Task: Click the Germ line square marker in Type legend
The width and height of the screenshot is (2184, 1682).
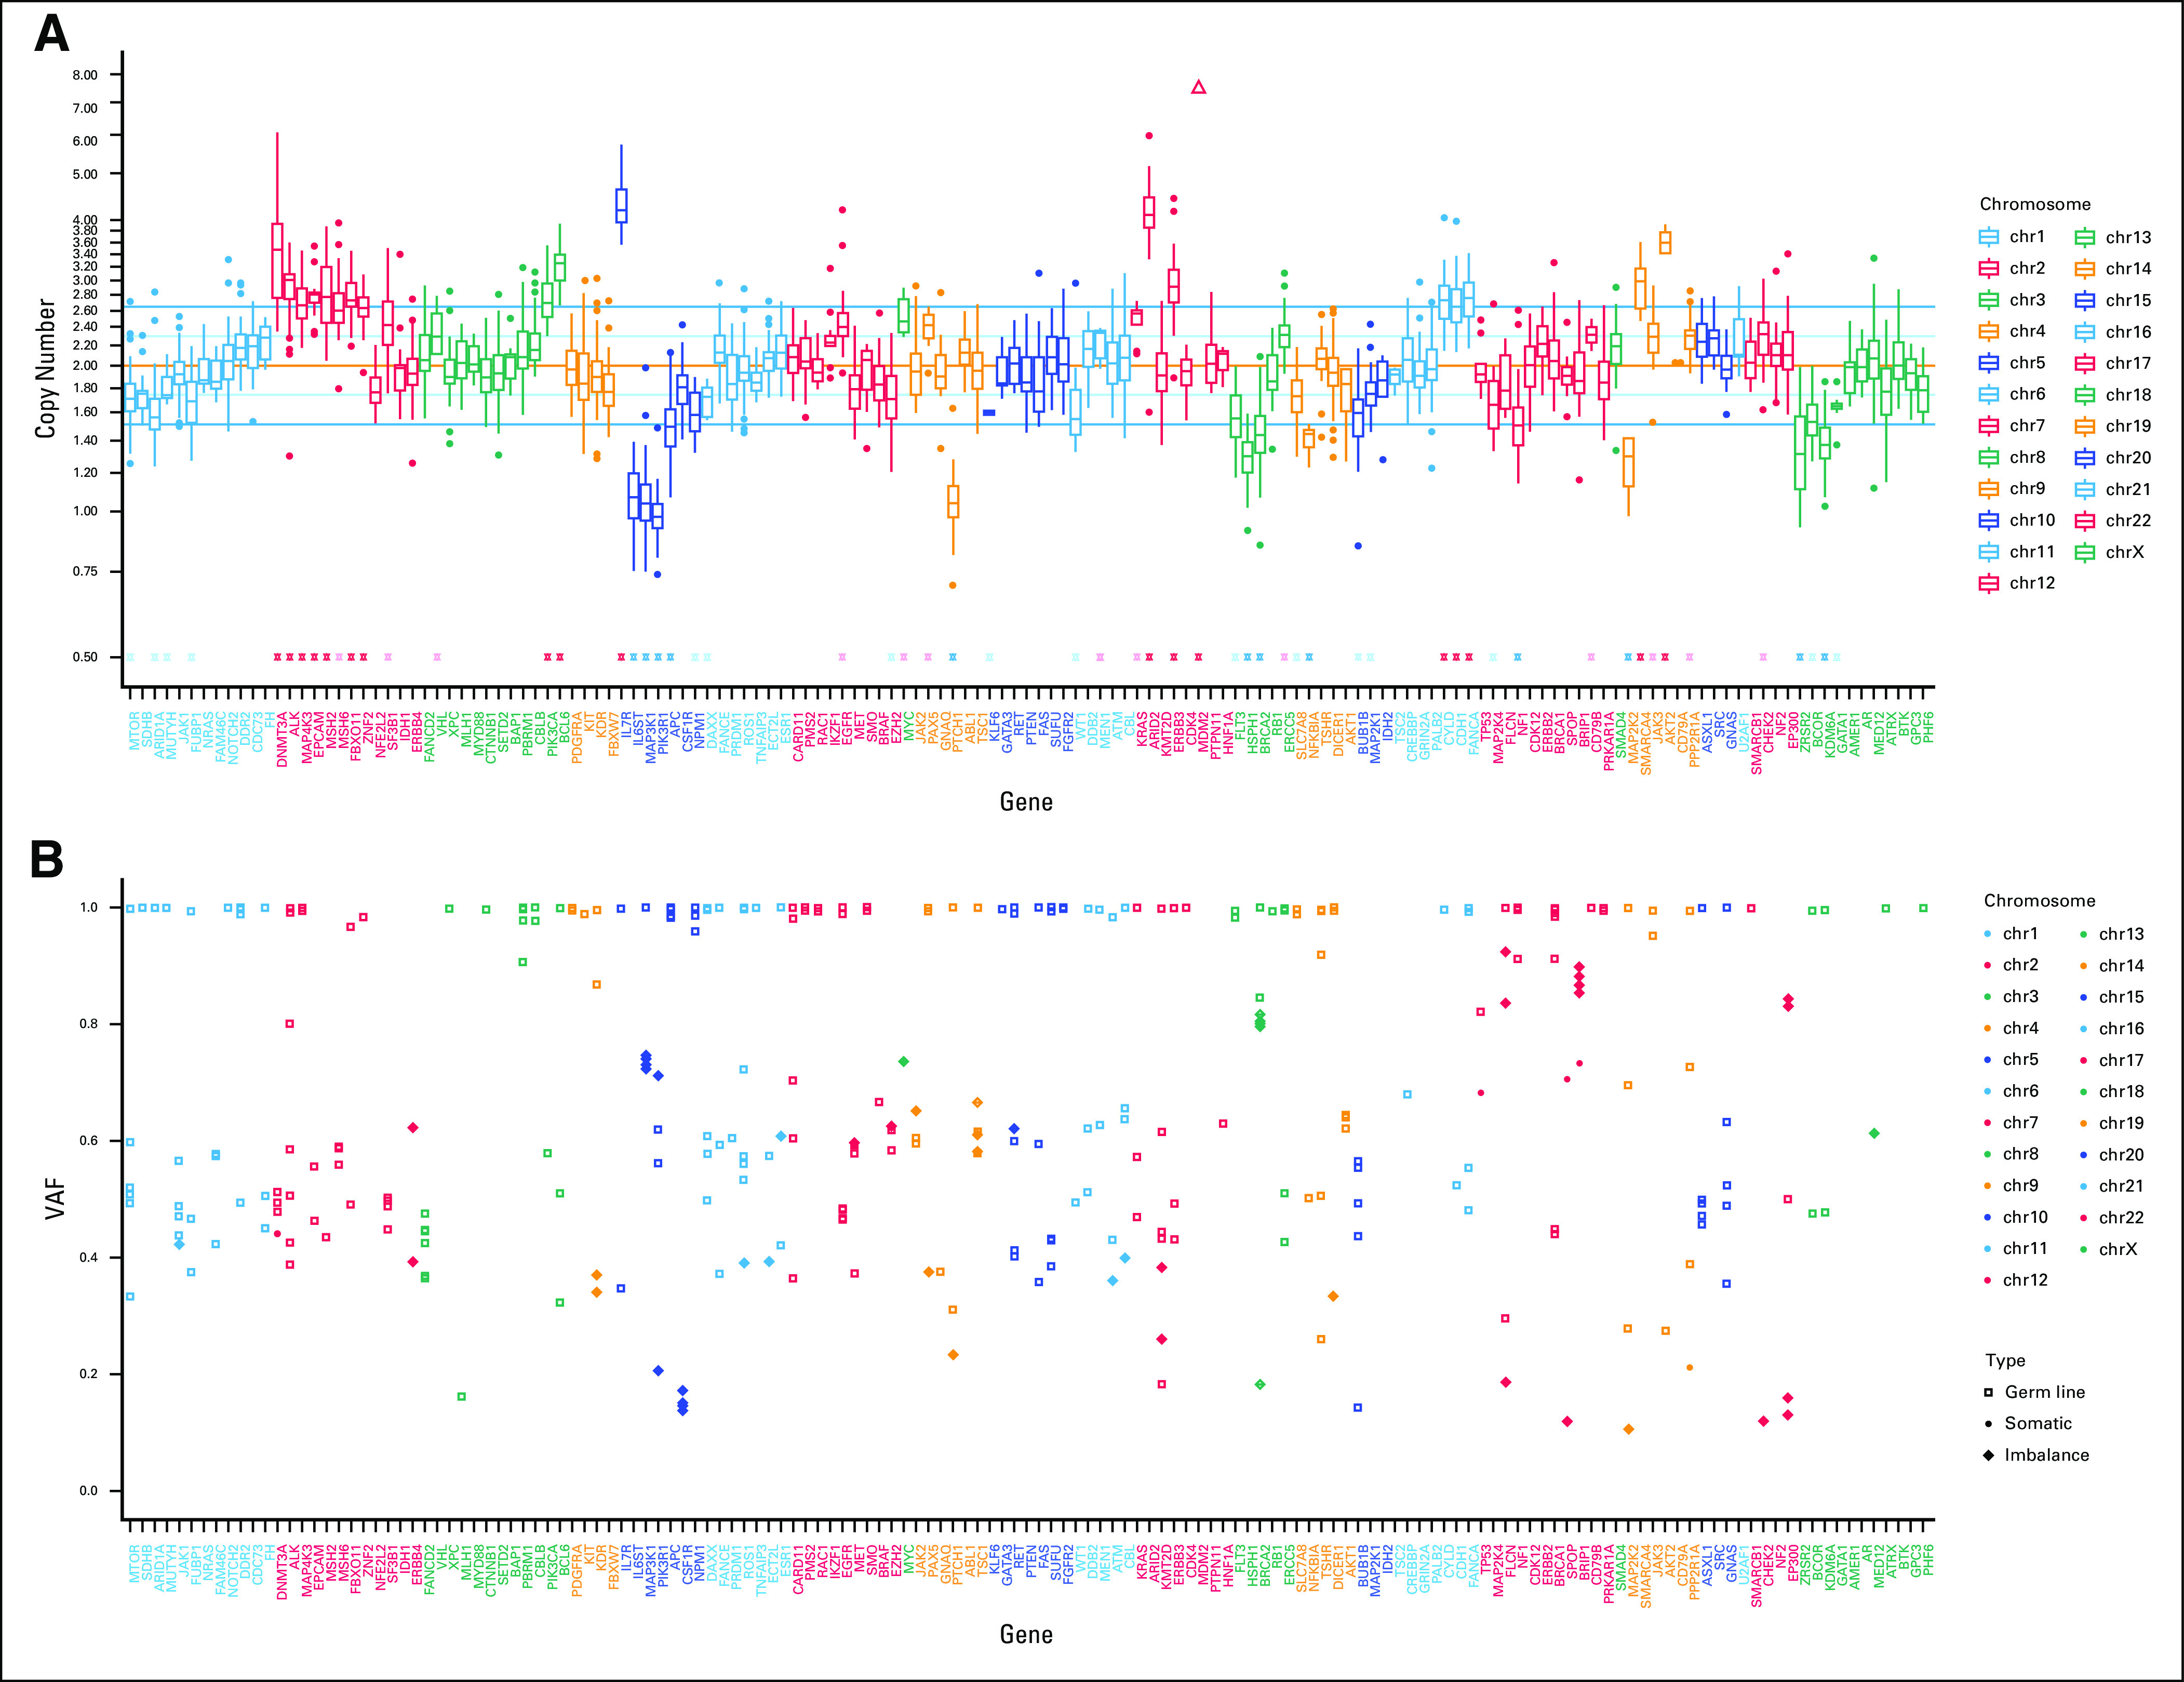Action: pos(1988,1392)
